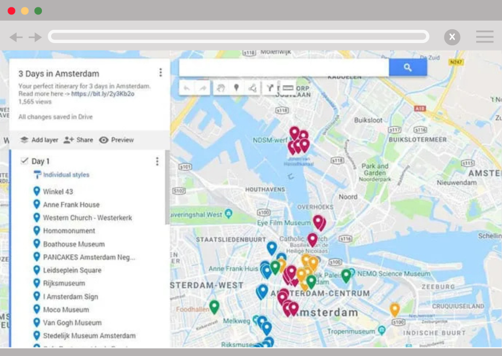Select the Rijksmuseum list entry marker pin
Image resolution: width=502 pixels, height=356 pixels.
36,283
